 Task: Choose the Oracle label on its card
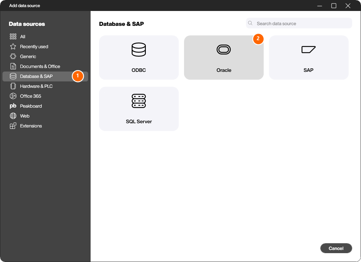coord(224,70)
